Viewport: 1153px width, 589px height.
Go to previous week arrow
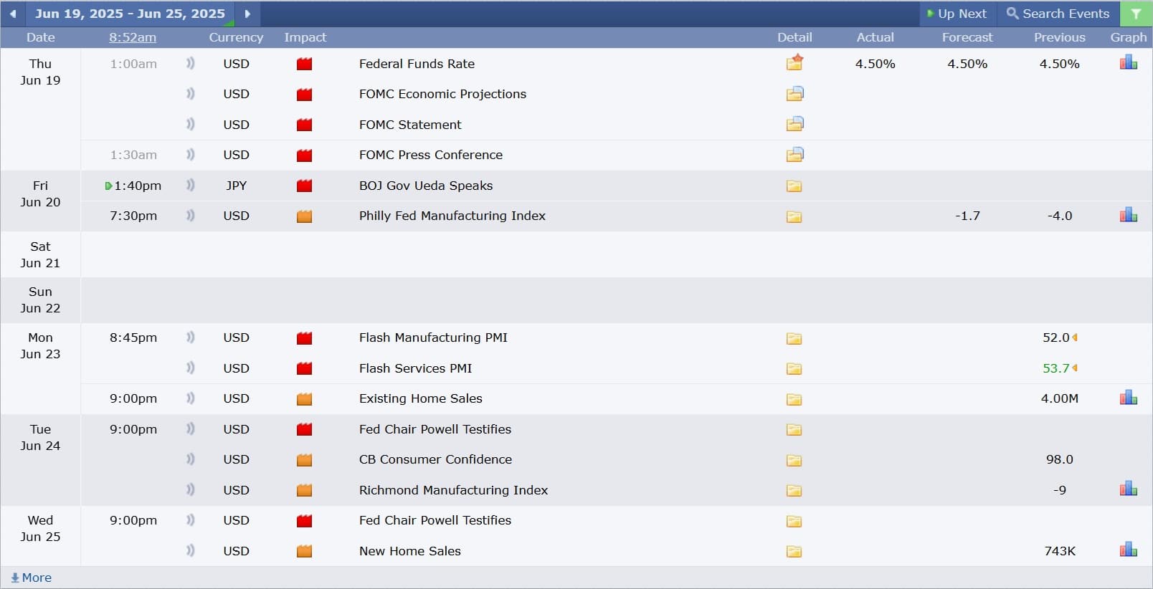pos(13,14)
